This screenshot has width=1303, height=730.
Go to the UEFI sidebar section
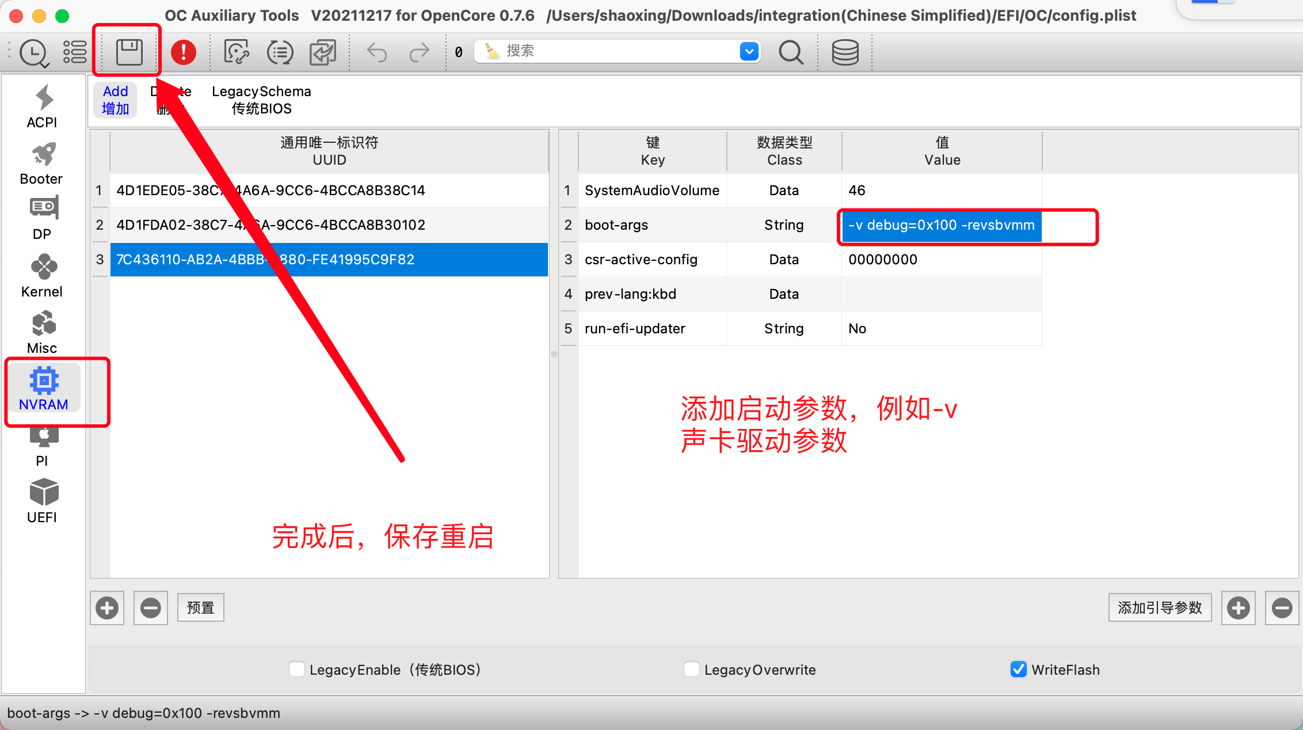pyautogui.click(x=42, y=501)
